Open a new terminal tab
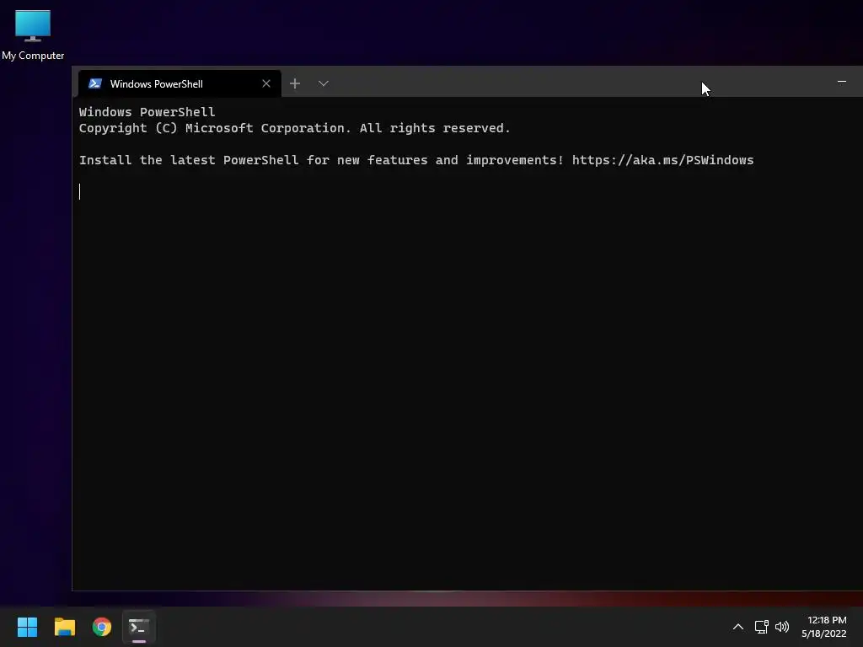Image resolution: width=863 pixels, height=647 pixels. point(295,83)
